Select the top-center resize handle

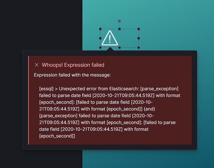click(x=119, y=29)
